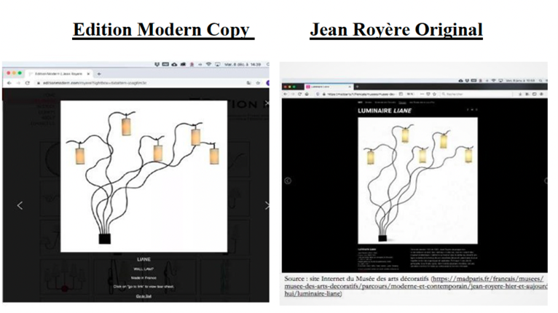This screenshot has width=558, height=313.
Task: Close the Edition Modern tab
Action: coord(88,74)
